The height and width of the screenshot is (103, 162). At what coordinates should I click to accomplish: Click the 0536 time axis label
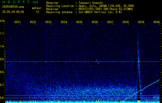coord(95,22)
